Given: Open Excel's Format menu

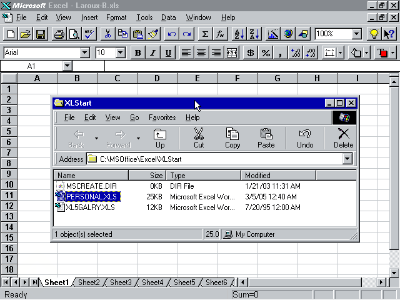Looking at the screenshot, I should click(116, 17).
